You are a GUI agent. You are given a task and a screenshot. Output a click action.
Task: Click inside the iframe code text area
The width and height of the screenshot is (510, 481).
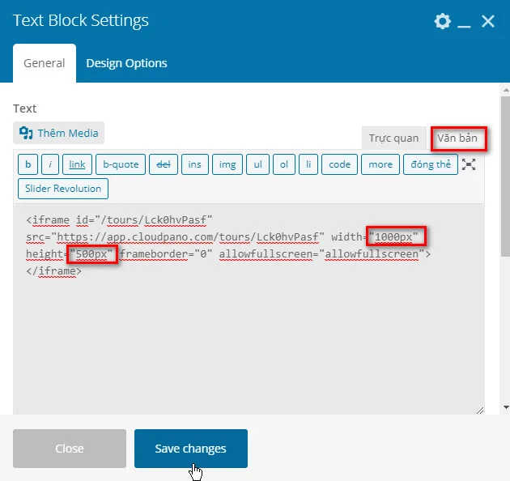[x=249, y=309]
